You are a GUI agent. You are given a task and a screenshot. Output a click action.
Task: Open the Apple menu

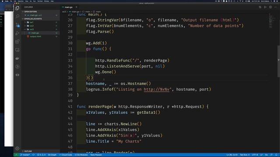coord(2,1)
